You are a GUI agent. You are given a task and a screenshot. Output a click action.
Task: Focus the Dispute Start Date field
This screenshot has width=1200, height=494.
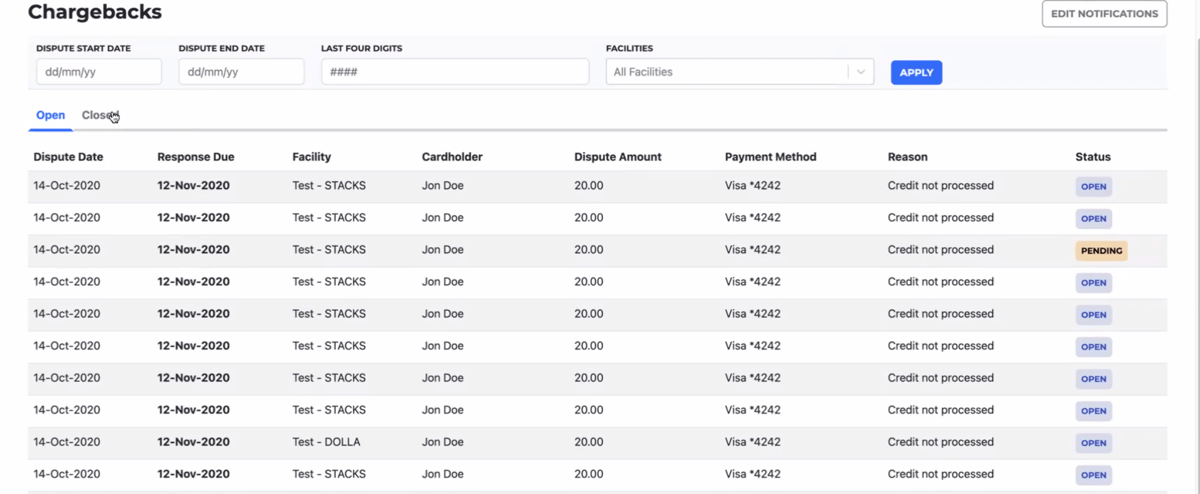tap(99, 72)
